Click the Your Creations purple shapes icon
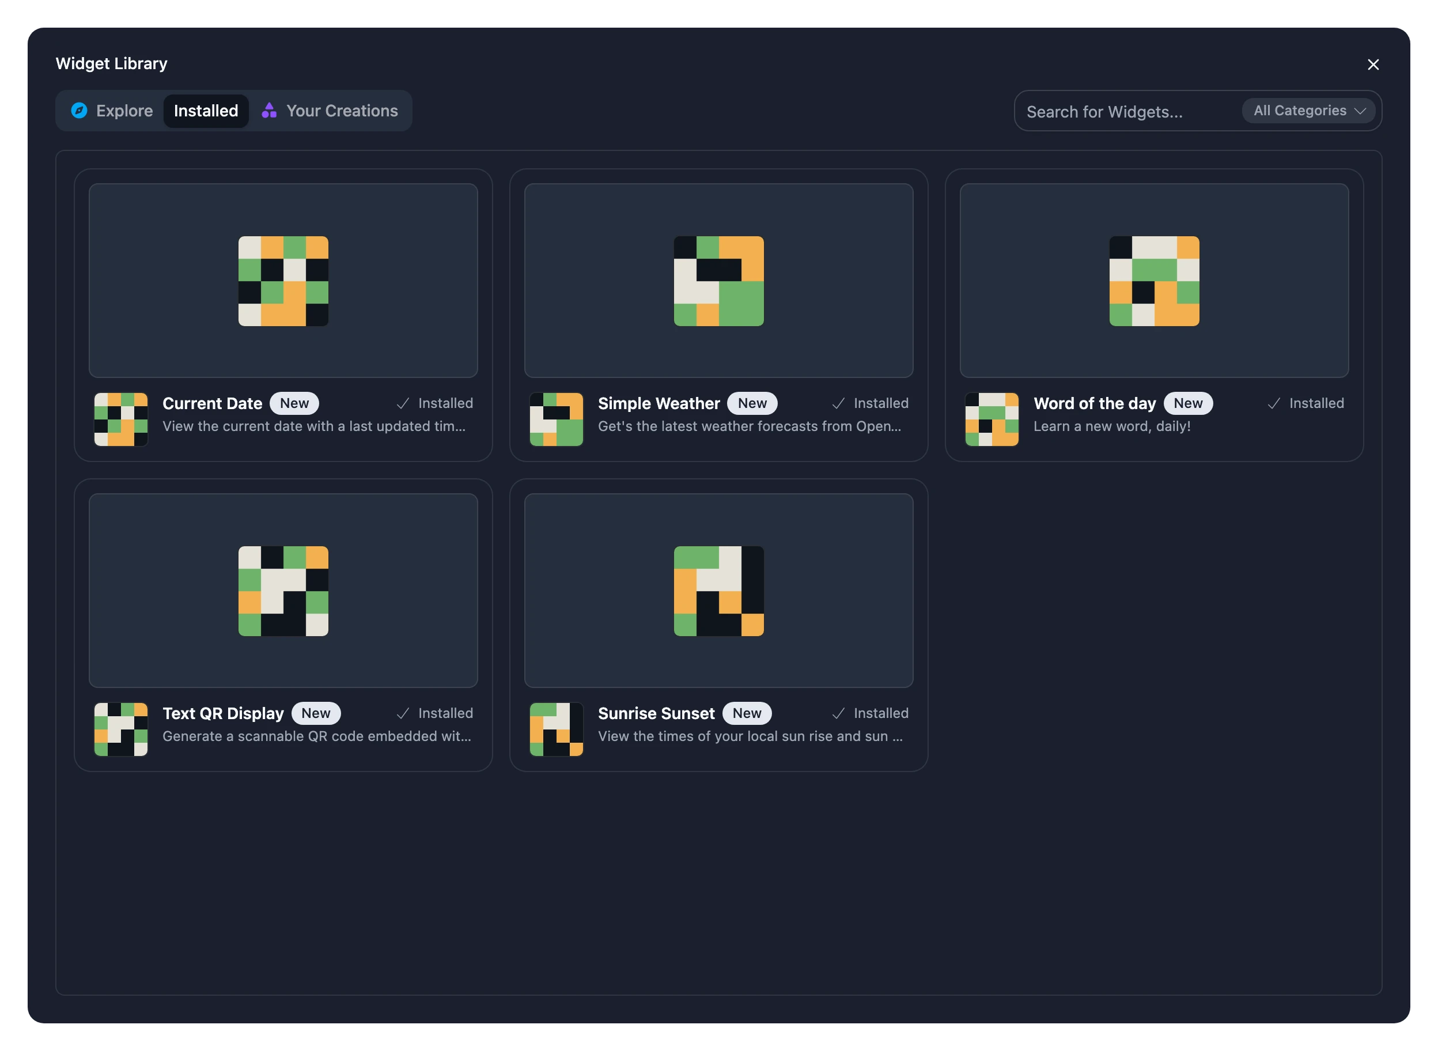The image size is (1438, 1051). [269, 111]
